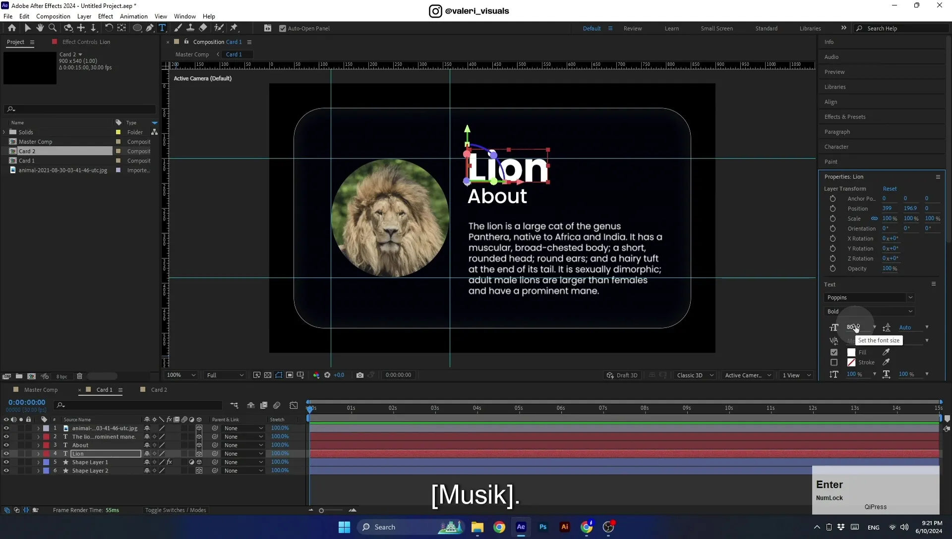Viewport: 952px width, 539px height.
Task: Click Toggle Switches / Modes button
Action: 176,510
